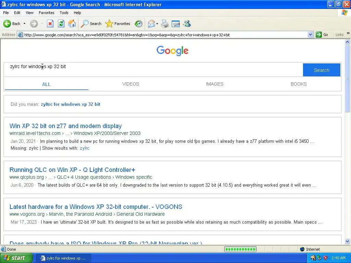Switch to the VIDEOS tab
The height and width of the screenshot is (263, 351).
[x=131, y=84]
